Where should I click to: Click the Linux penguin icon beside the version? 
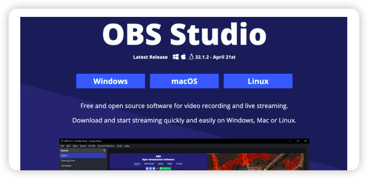tap(191, 57)
